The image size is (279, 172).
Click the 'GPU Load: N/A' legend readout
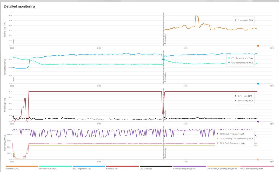pyautogui.click(x=243, y=96)
